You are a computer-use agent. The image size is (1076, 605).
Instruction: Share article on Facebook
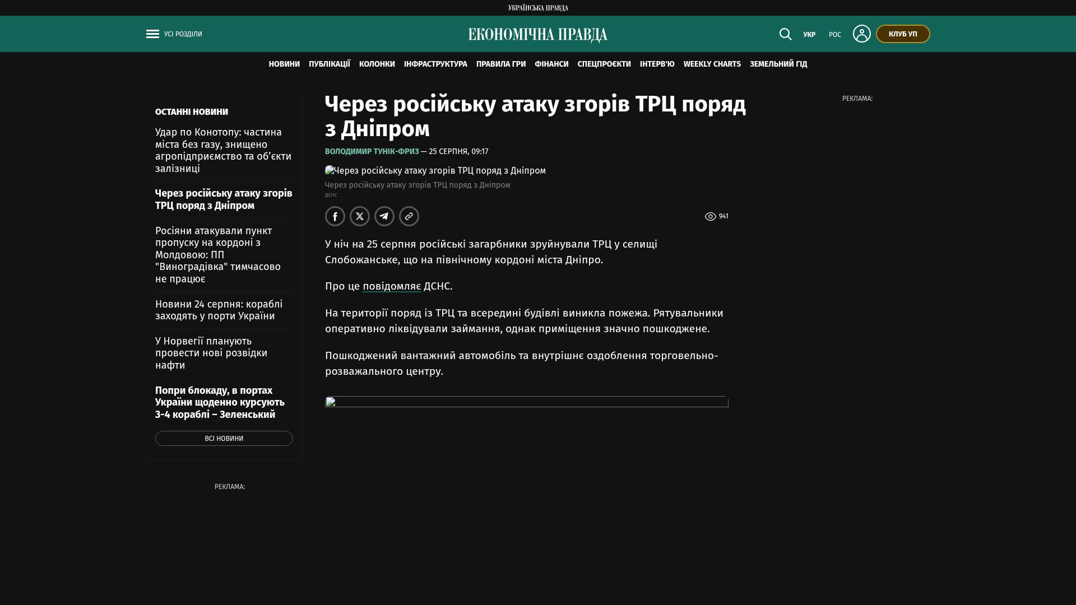point(335,216)
